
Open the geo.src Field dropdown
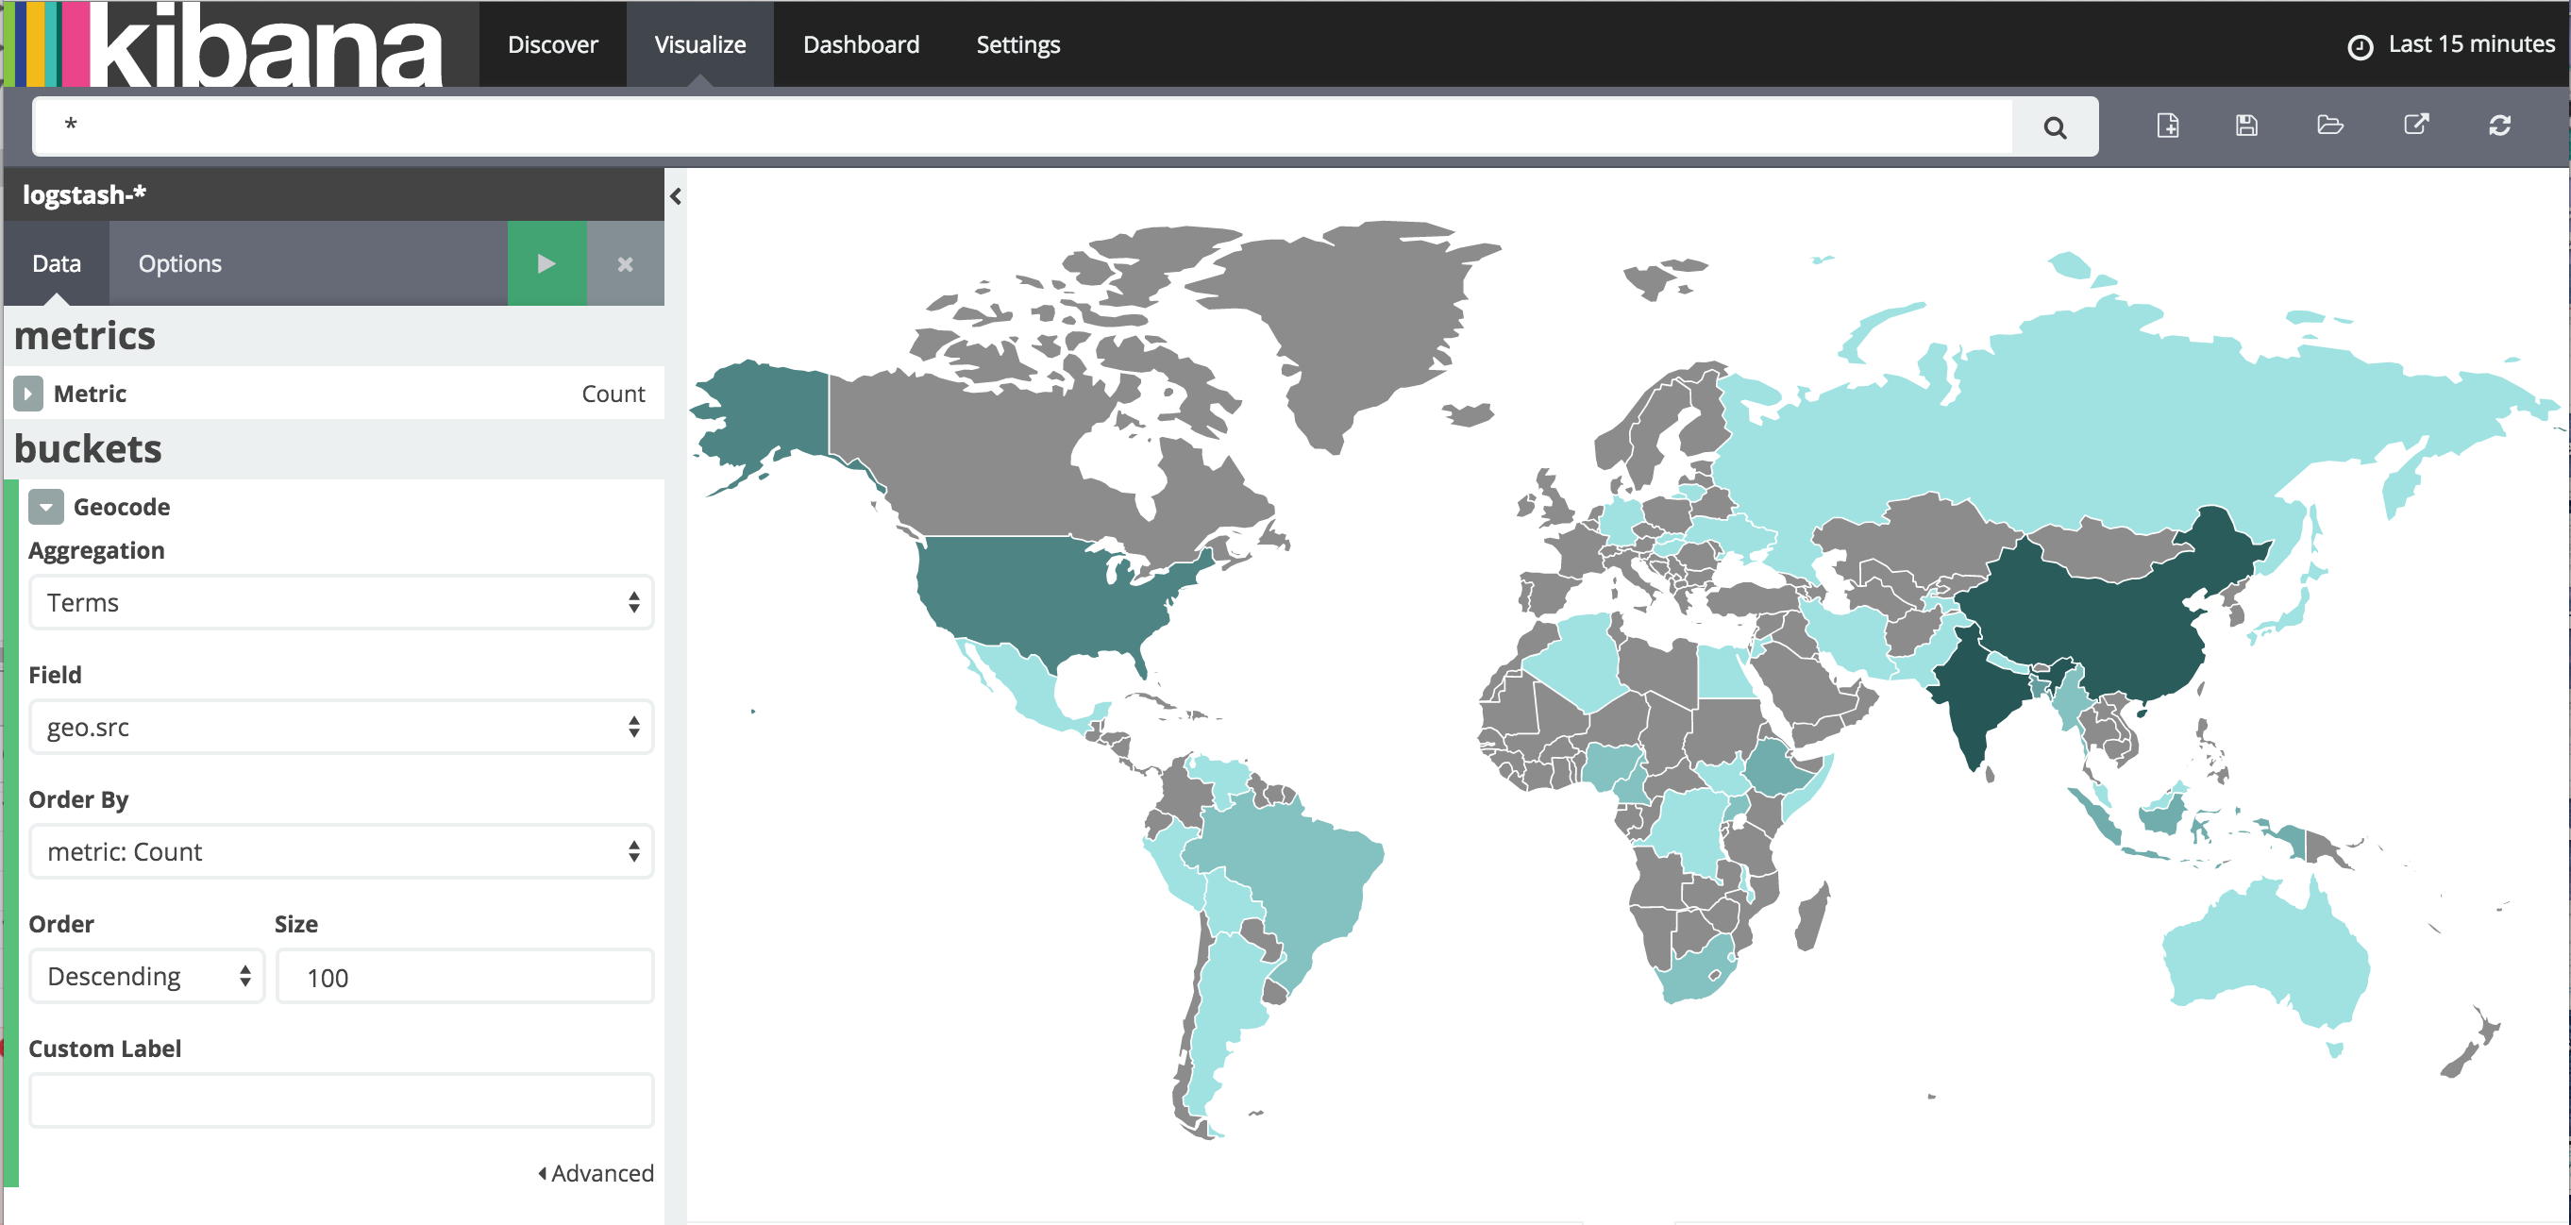pos(341,727)
